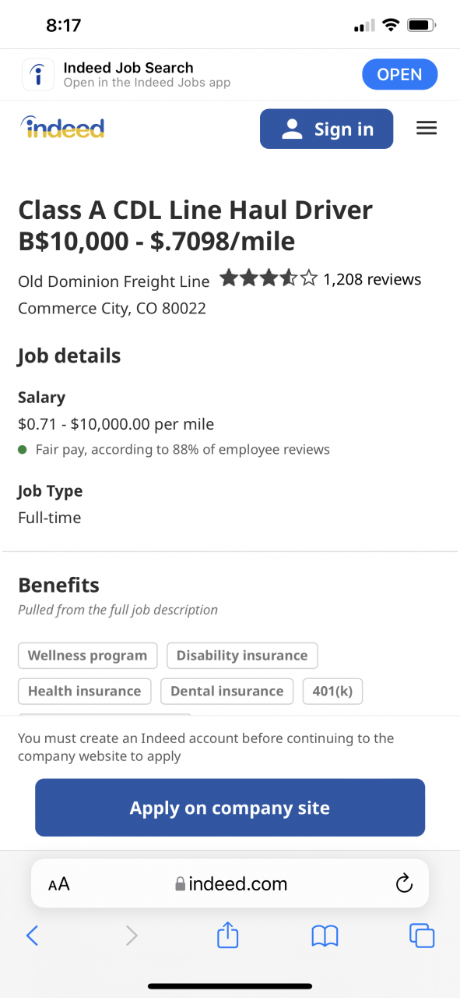Open the Safari bookmarks book icon
Image resolution: width=460 pixels, height=998 pixels.
[x=325, y=936]
